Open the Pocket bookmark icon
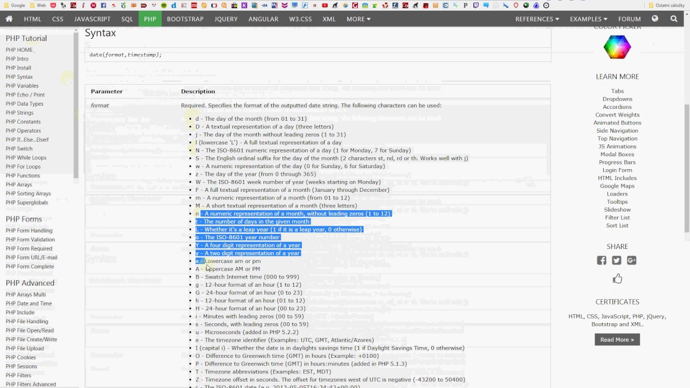Image resolution: width=690 pixels, height=388 pixels. point(53,5)
